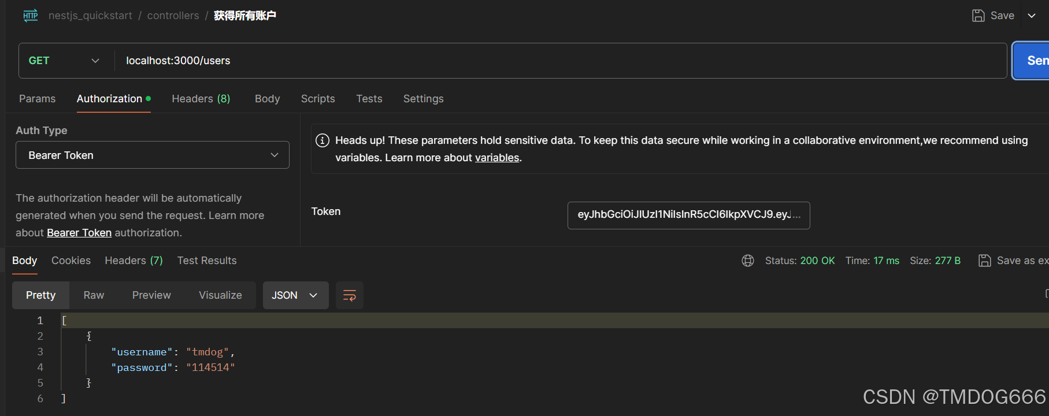Click line number 1 in the response gutter

point(40,321)
